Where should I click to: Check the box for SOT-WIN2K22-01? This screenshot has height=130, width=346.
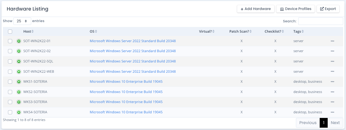tap(10, 41)
